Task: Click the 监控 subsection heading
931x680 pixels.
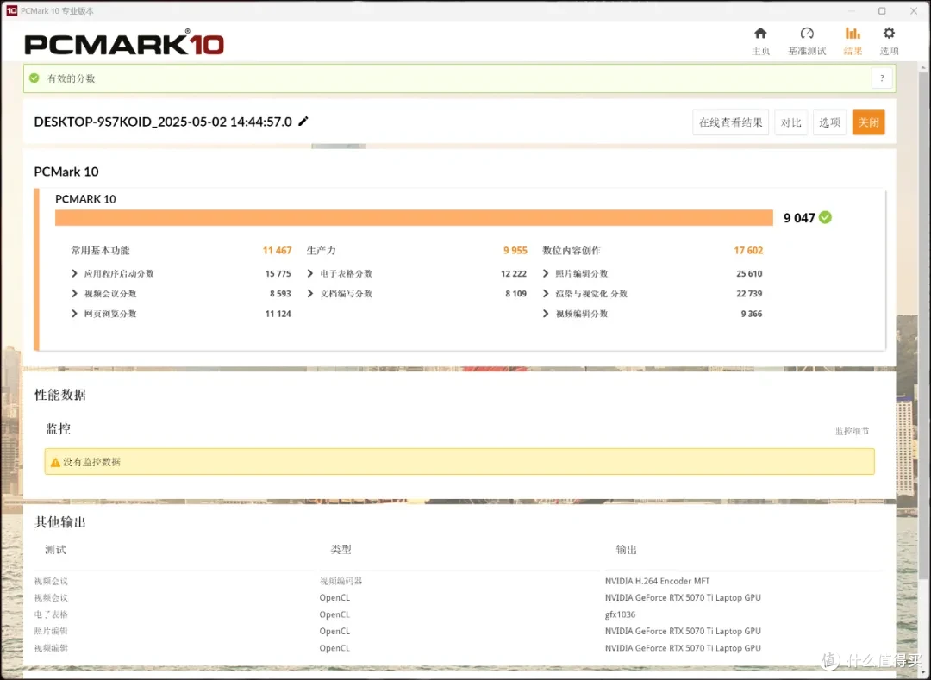Action: click(59, 429)
